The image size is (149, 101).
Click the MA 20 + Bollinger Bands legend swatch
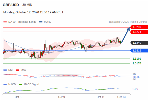[x=5, y=22]
